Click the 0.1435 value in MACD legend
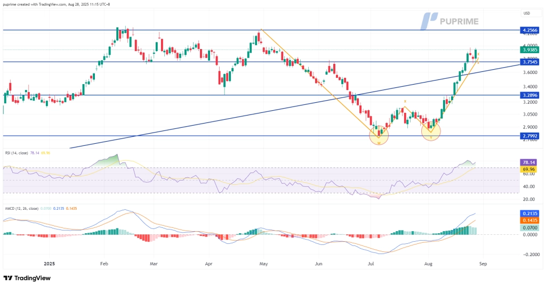 pyautogui.click(x=71, y=208)
